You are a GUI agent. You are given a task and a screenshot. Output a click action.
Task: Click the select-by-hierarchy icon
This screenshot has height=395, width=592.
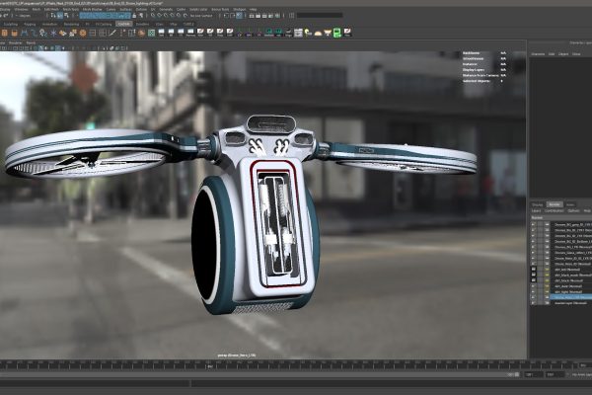pyautogui.click(x=53, y=16)
